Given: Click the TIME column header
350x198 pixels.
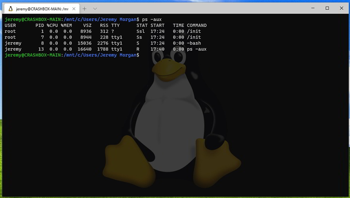Looking at the screenshot, I should (178, 25).
